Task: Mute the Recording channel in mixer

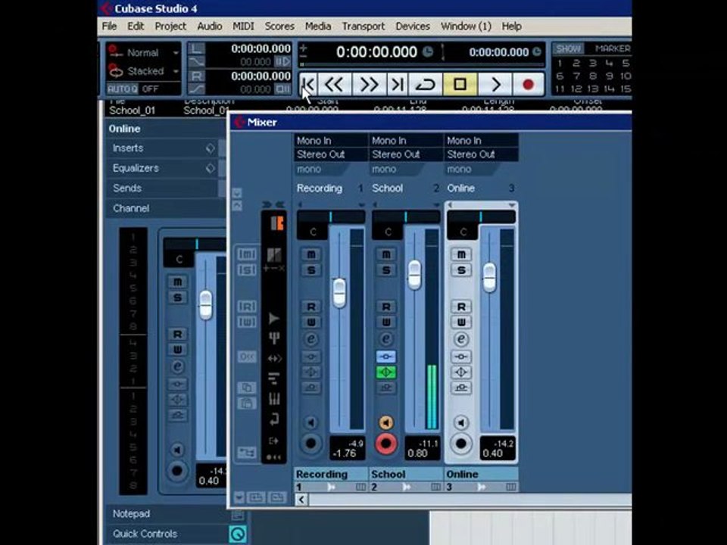Action: 311,254
